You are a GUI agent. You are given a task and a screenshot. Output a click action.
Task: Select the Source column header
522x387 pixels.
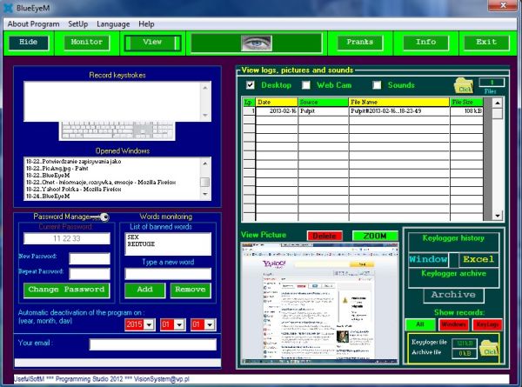(323, 102)
